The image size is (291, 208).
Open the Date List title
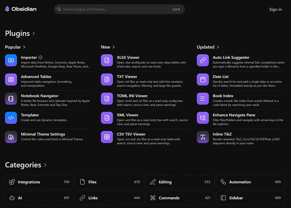click(x=221, y=77)
